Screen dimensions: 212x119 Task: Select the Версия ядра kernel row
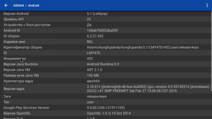click(106, 89)
